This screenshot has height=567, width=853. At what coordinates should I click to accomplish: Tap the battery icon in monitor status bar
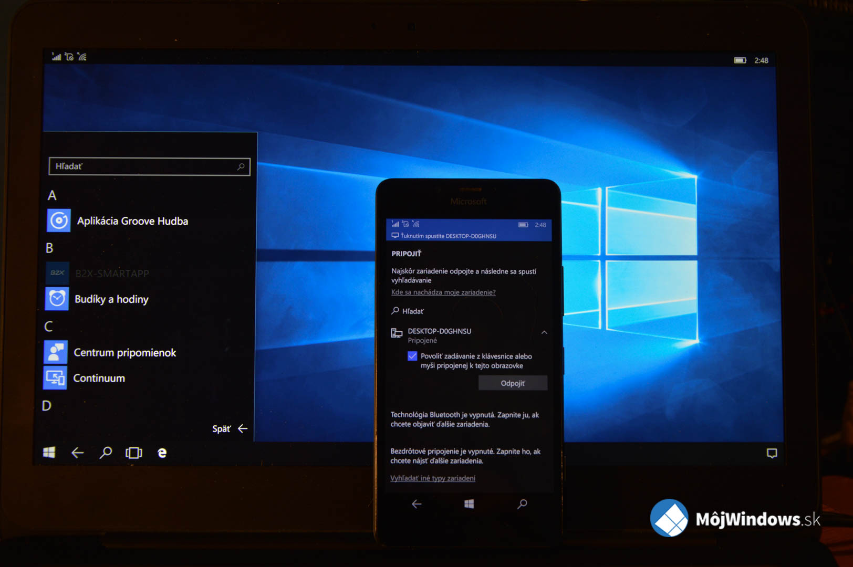(740, 60)
